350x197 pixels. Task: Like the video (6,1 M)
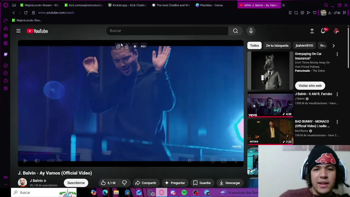point(108,183)
